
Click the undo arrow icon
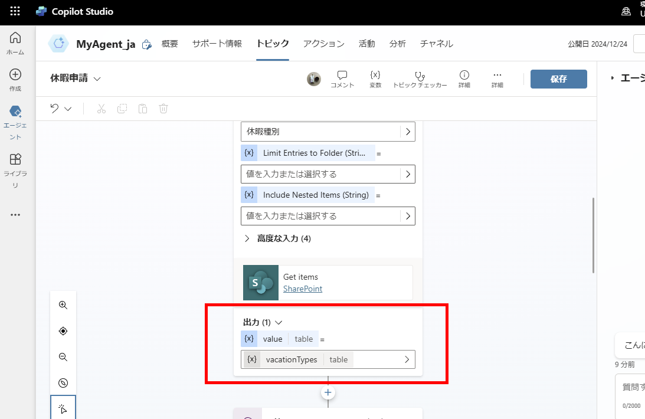click(55, 109)
